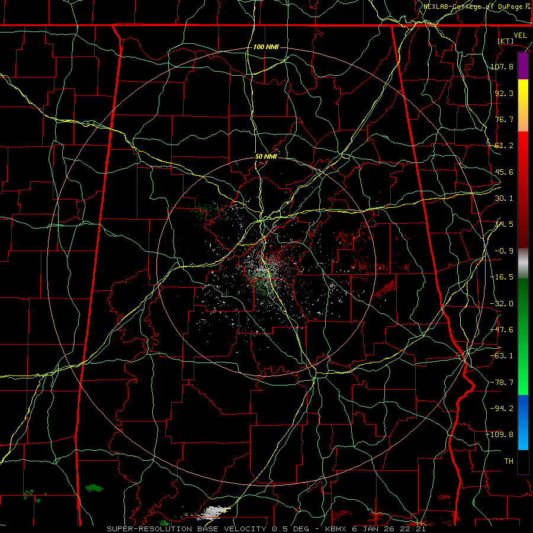Click the gray near-zero segment of the color bar
533x533 pixels.
coord(523,264)
